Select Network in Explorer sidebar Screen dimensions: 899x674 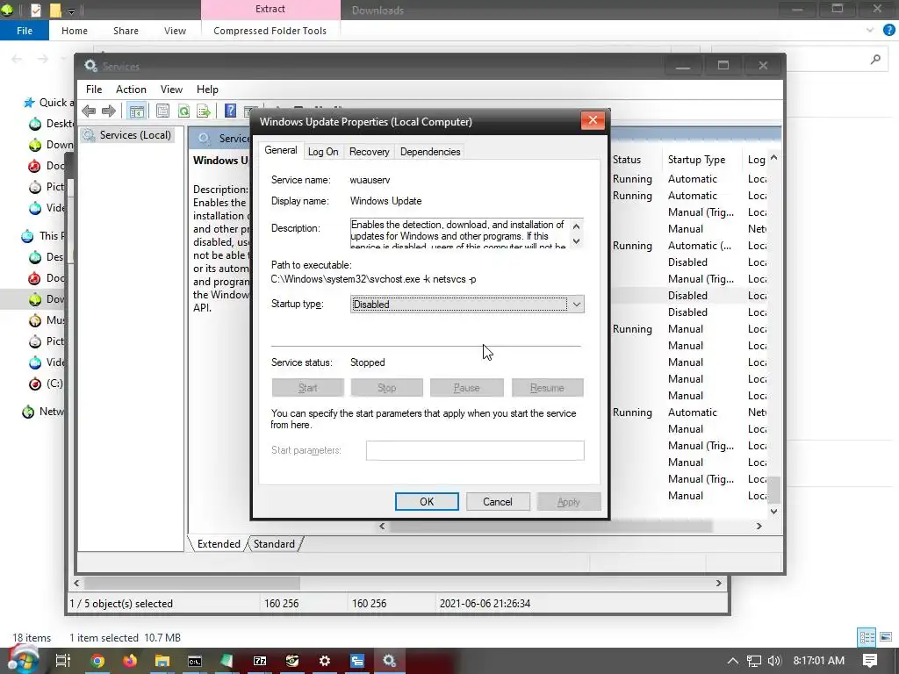coord(43,412)
